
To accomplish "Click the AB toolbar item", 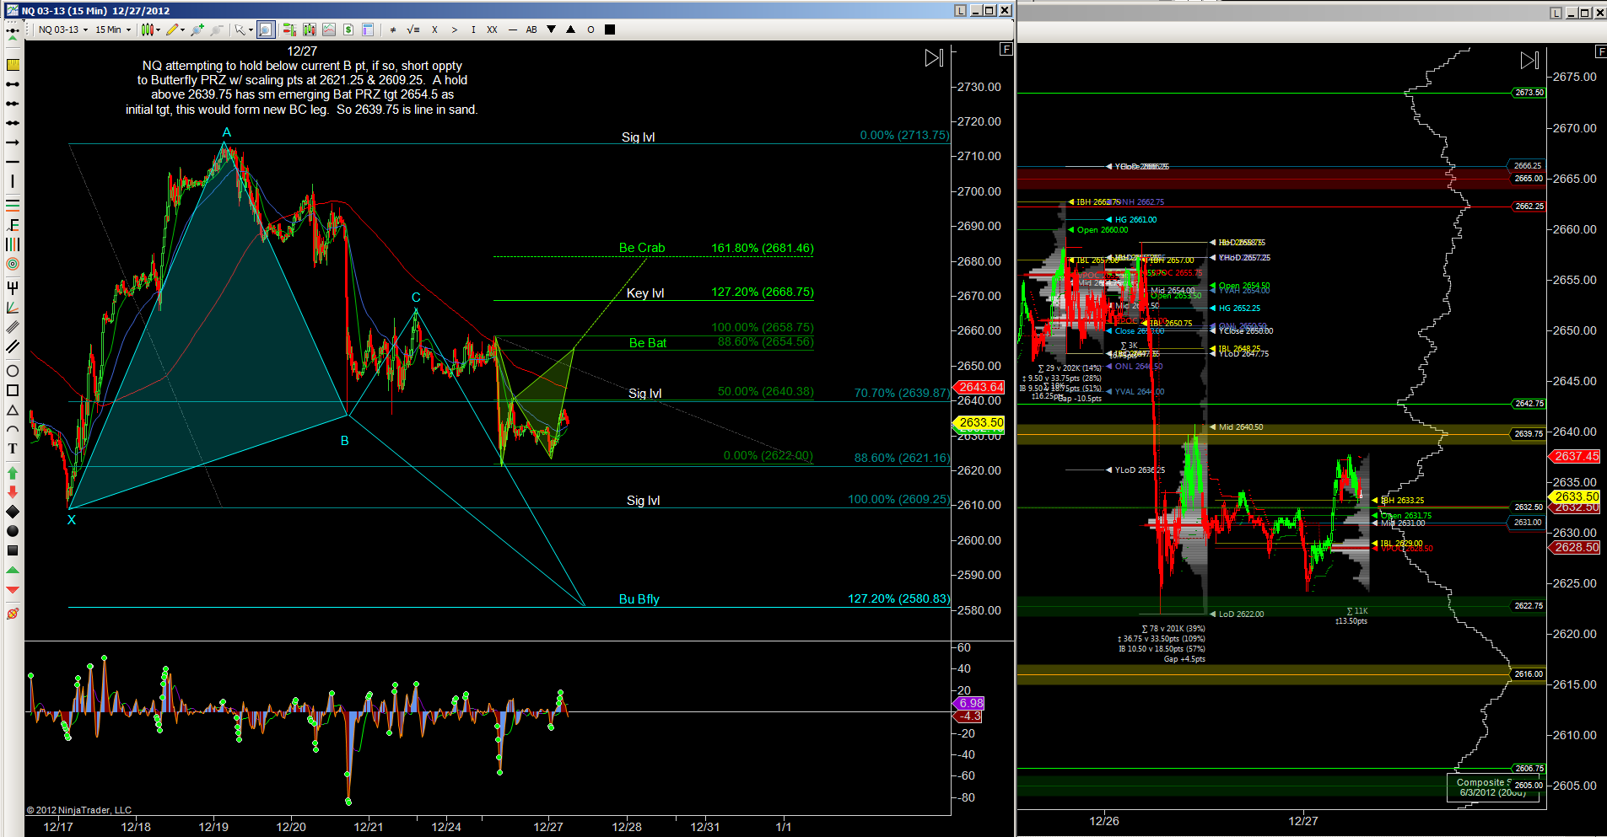I will point(531,30).
